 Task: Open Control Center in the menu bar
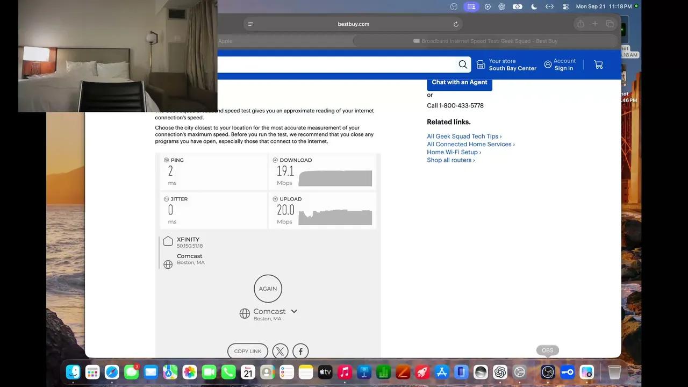565,6
